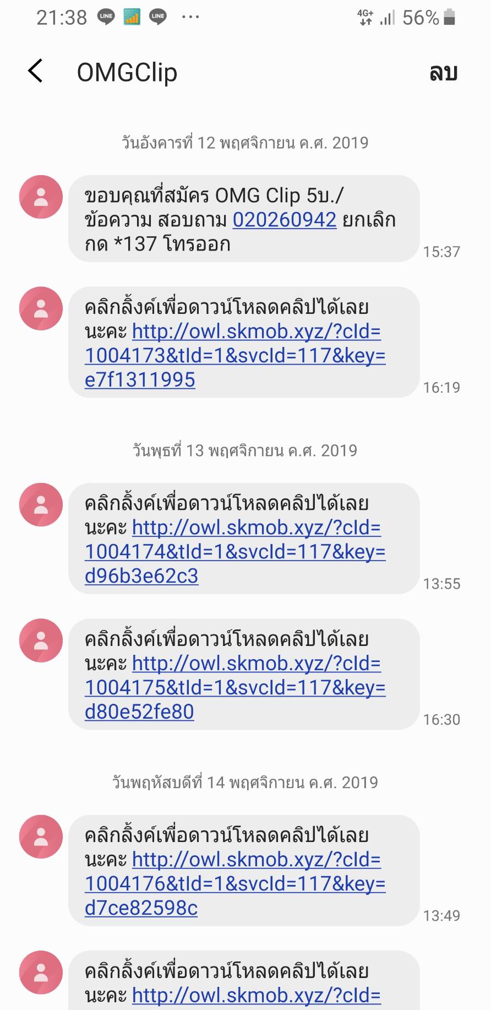Tap sender avatar of 15:37 message

(41, 197)
